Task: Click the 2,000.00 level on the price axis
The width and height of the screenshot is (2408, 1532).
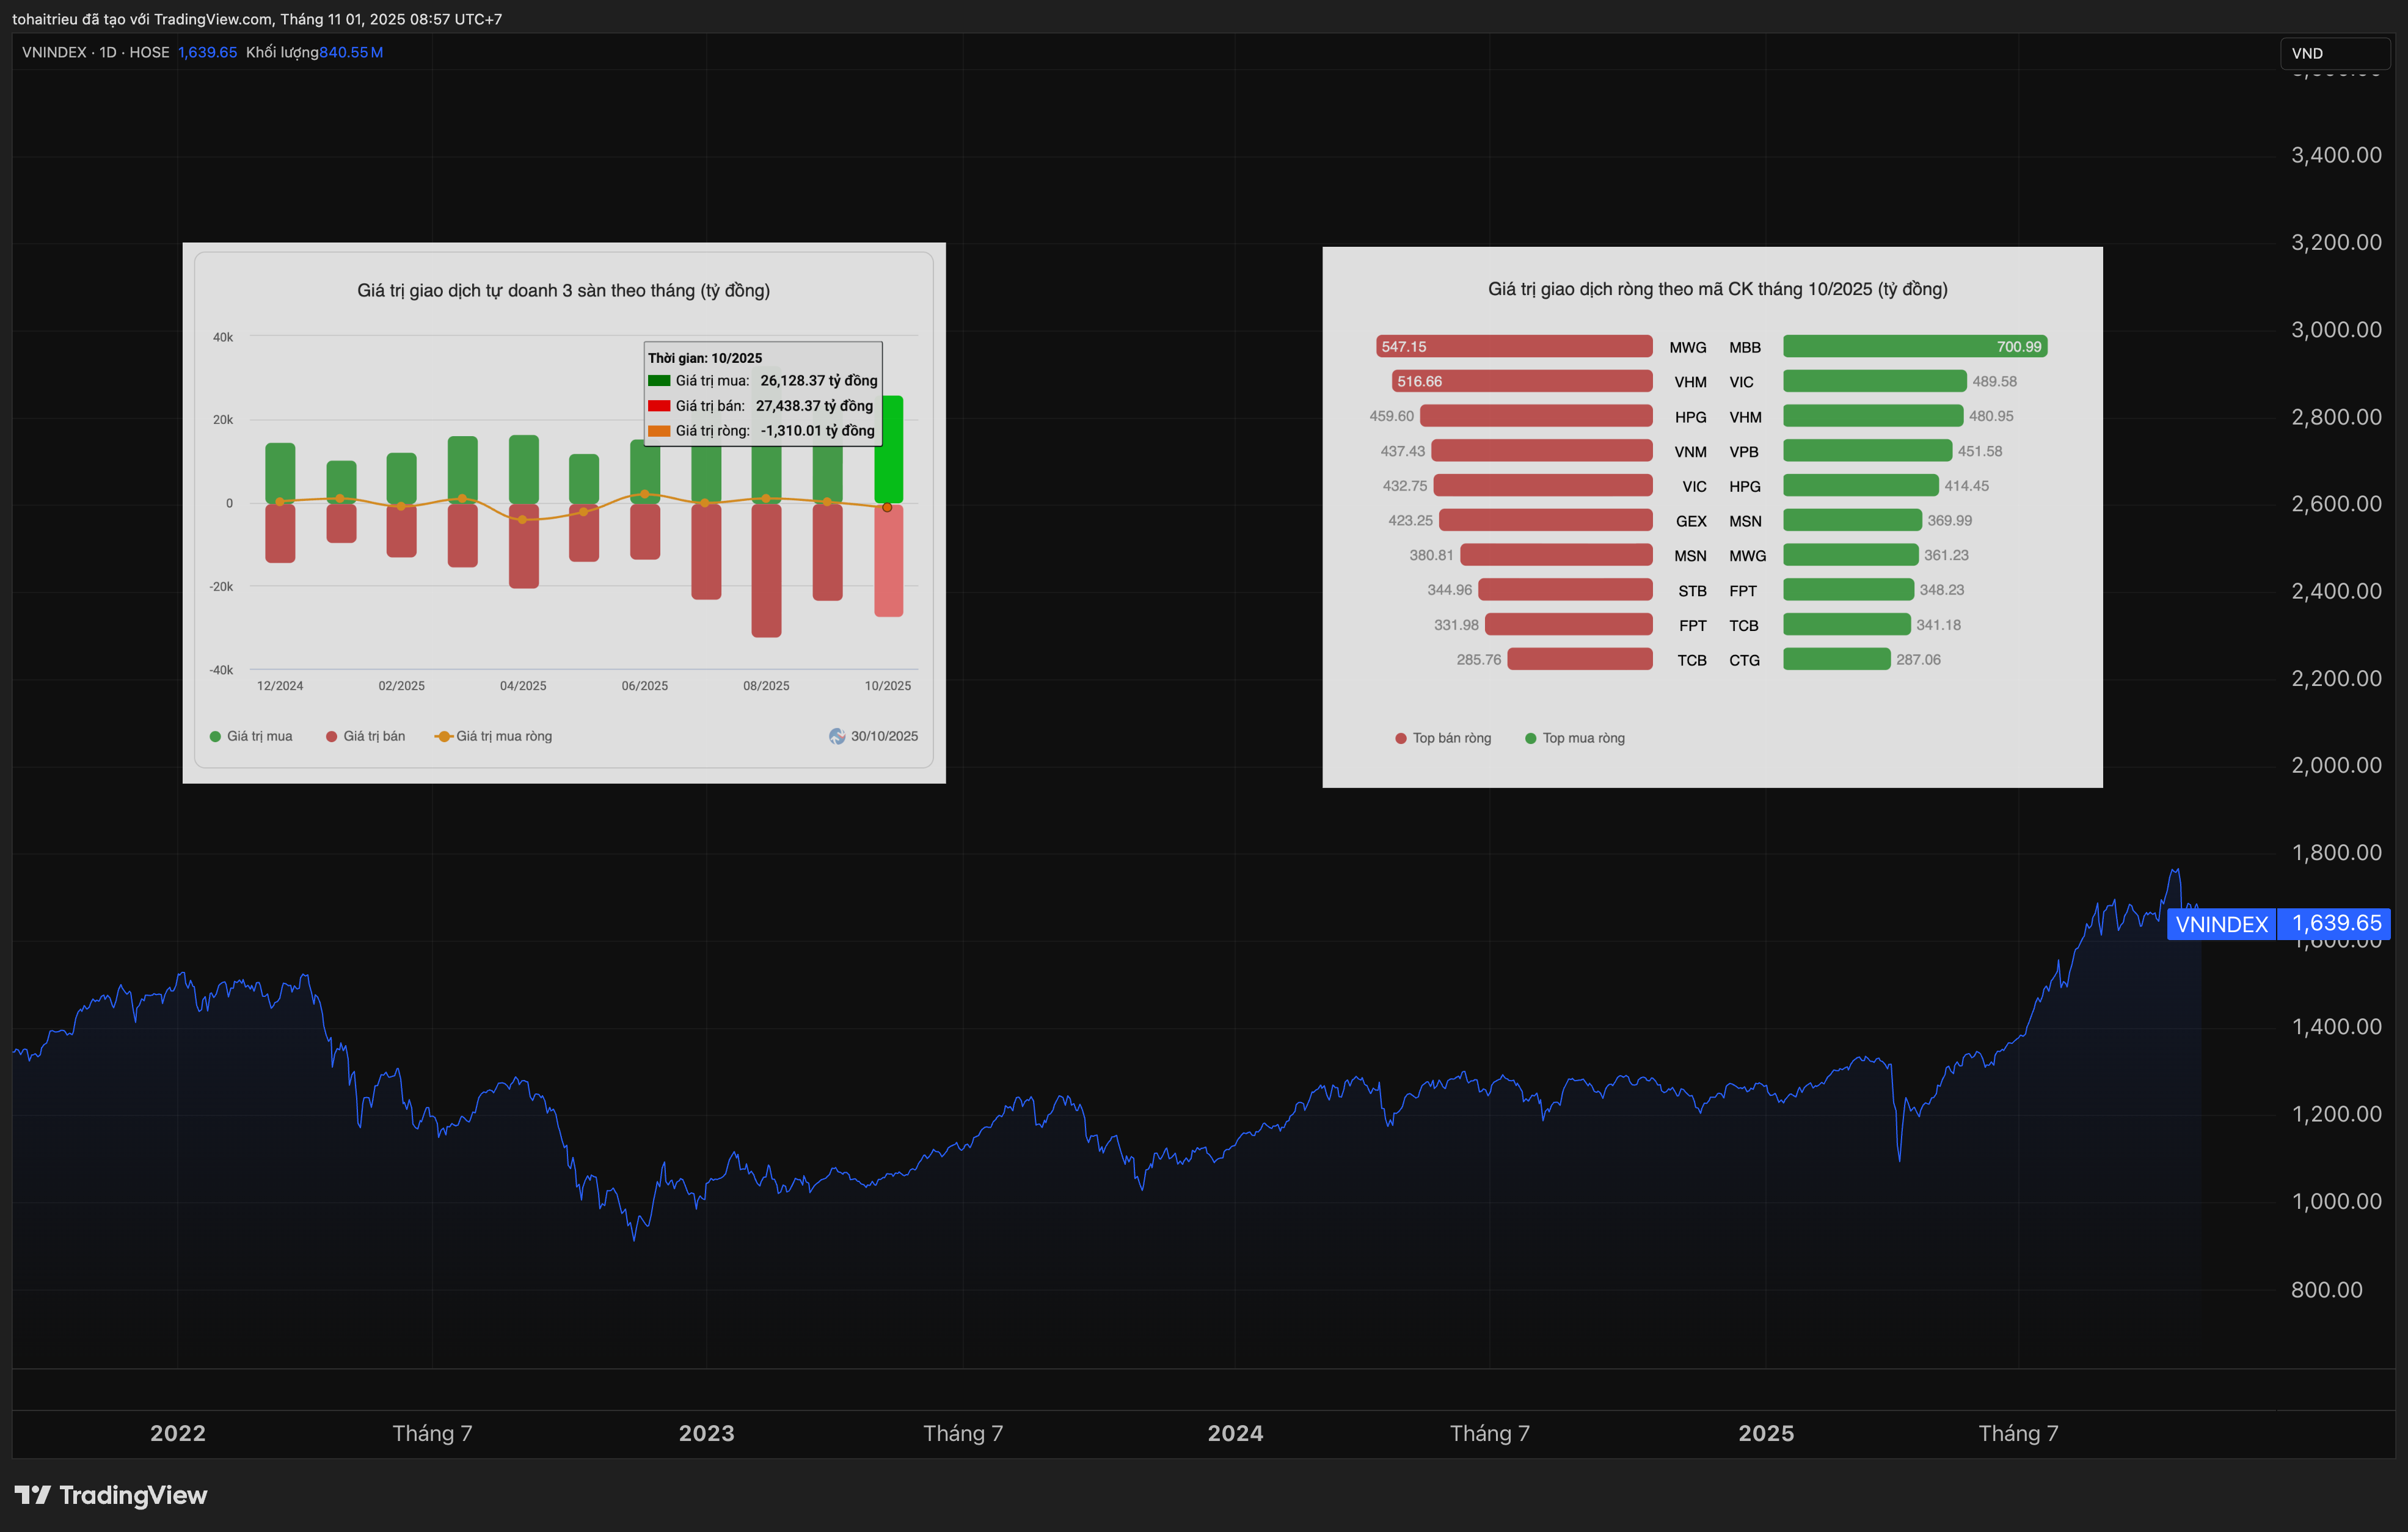Action: pos(2336,765)
